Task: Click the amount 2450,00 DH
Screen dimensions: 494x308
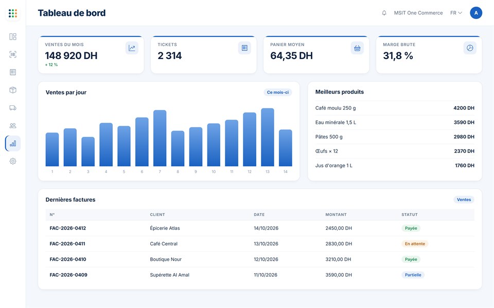Action: [339, 228]
